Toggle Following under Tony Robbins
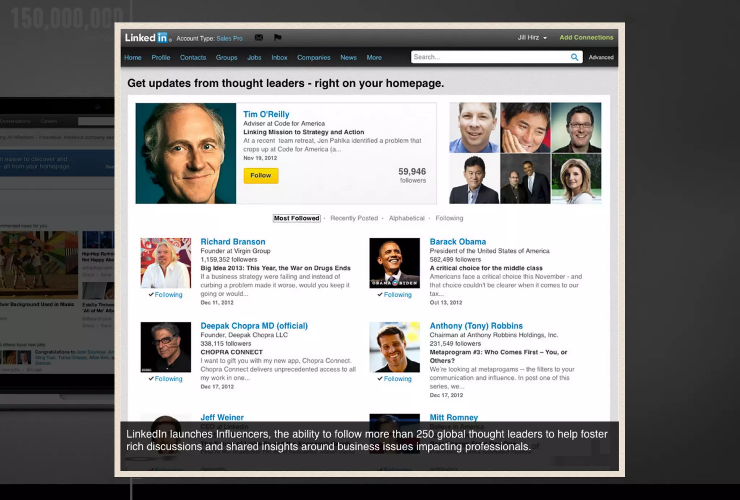740x500 pixels. (394, 379)
